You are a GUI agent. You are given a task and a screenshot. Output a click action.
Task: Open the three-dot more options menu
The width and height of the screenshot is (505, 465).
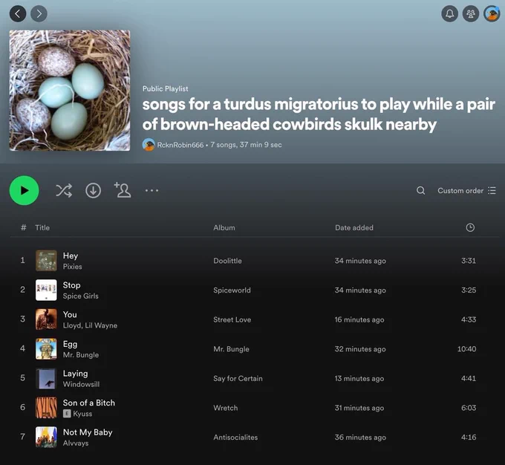tap(151, 190)
